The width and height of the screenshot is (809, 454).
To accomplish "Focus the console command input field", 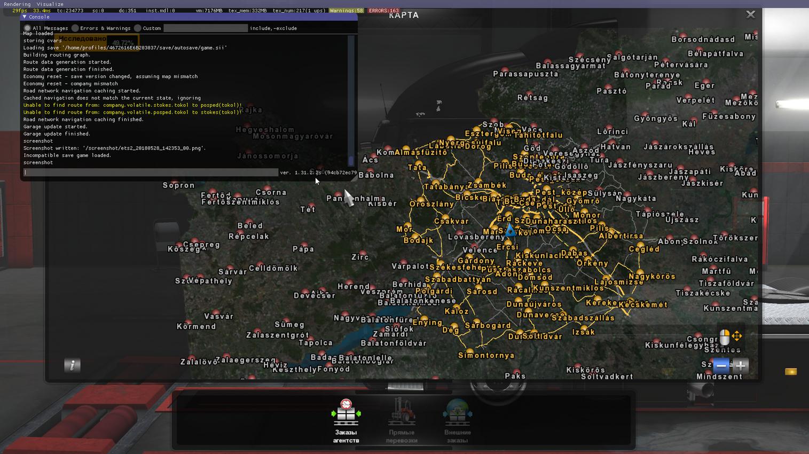I will (151, 173).
